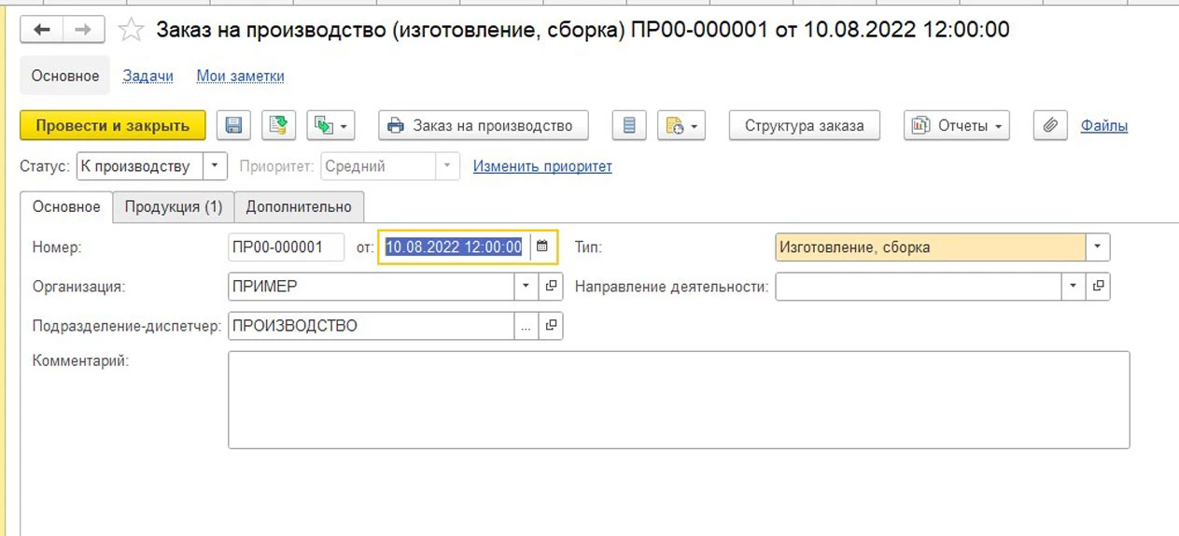Click the forward navigation arrow
The image size is (1179, 536).
coord(83,30)
